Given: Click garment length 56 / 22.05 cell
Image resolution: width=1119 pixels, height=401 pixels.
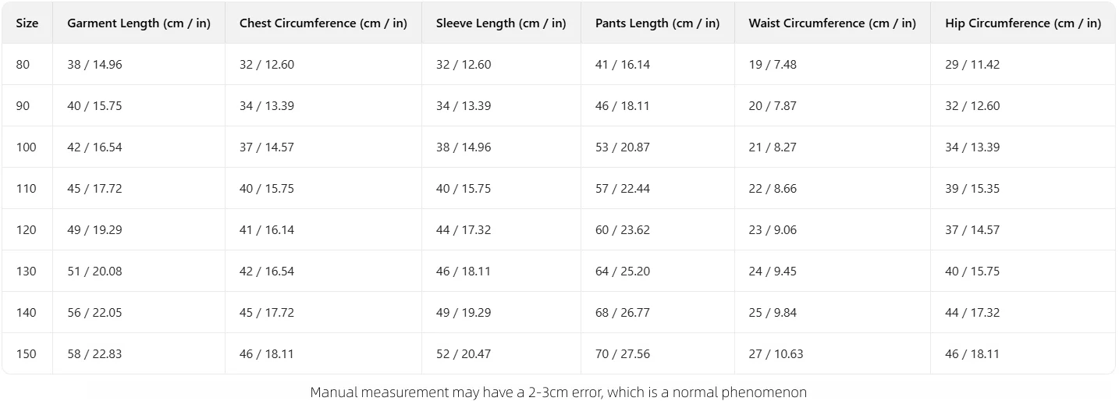Looking at the screenshot, I should [x=94, y=313].
